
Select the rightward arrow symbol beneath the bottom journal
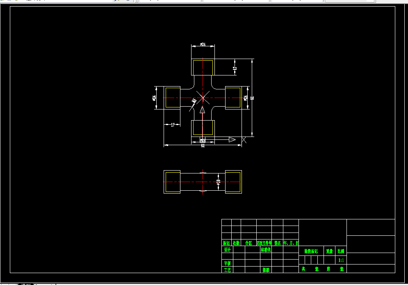tap(232, 140)
